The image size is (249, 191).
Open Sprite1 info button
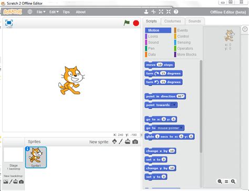coord(27,149)
